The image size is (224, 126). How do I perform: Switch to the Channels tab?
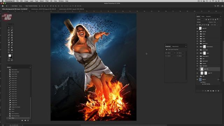(x=208, y=16)
